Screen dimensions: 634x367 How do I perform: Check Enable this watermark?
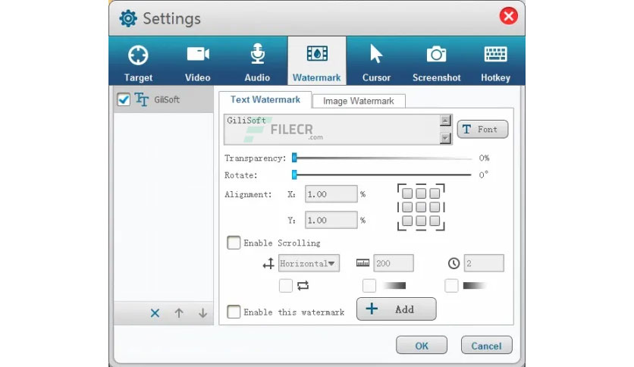[234, 312]
